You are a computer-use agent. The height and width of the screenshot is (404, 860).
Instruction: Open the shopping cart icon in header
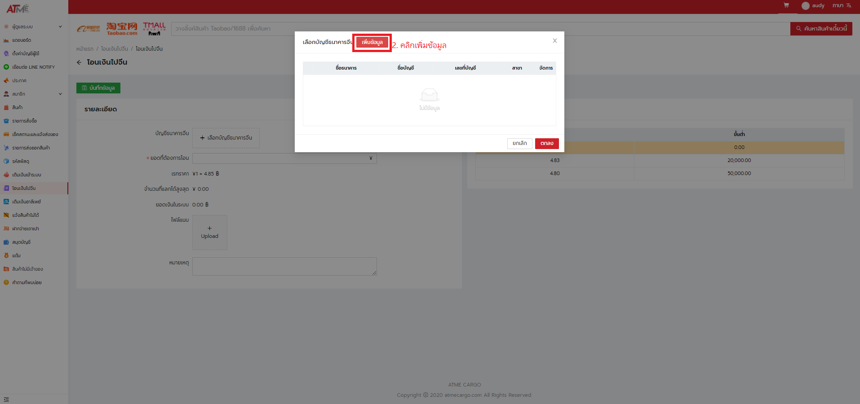point(786,5)
